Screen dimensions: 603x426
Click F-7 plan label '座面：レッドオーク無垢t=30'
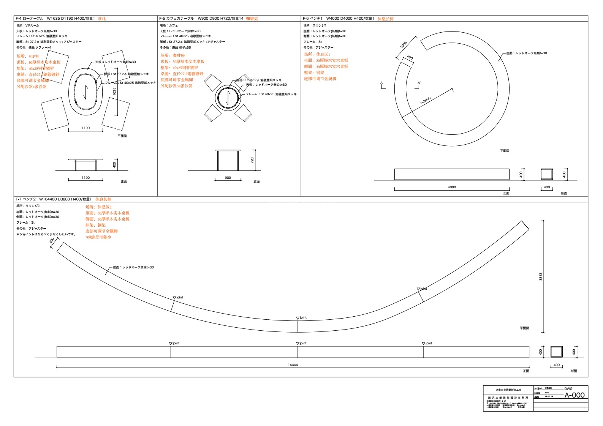133,267
